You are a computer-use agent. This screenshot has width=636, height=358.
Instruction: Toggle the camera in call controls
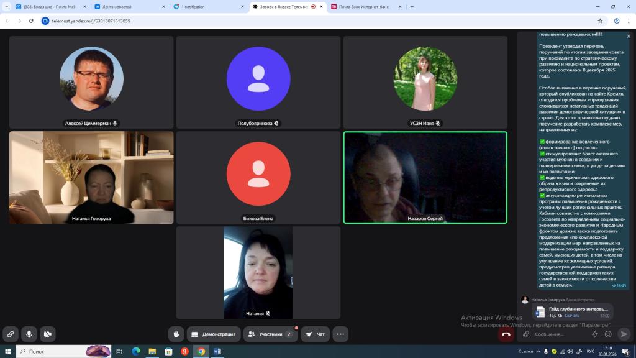47,334
